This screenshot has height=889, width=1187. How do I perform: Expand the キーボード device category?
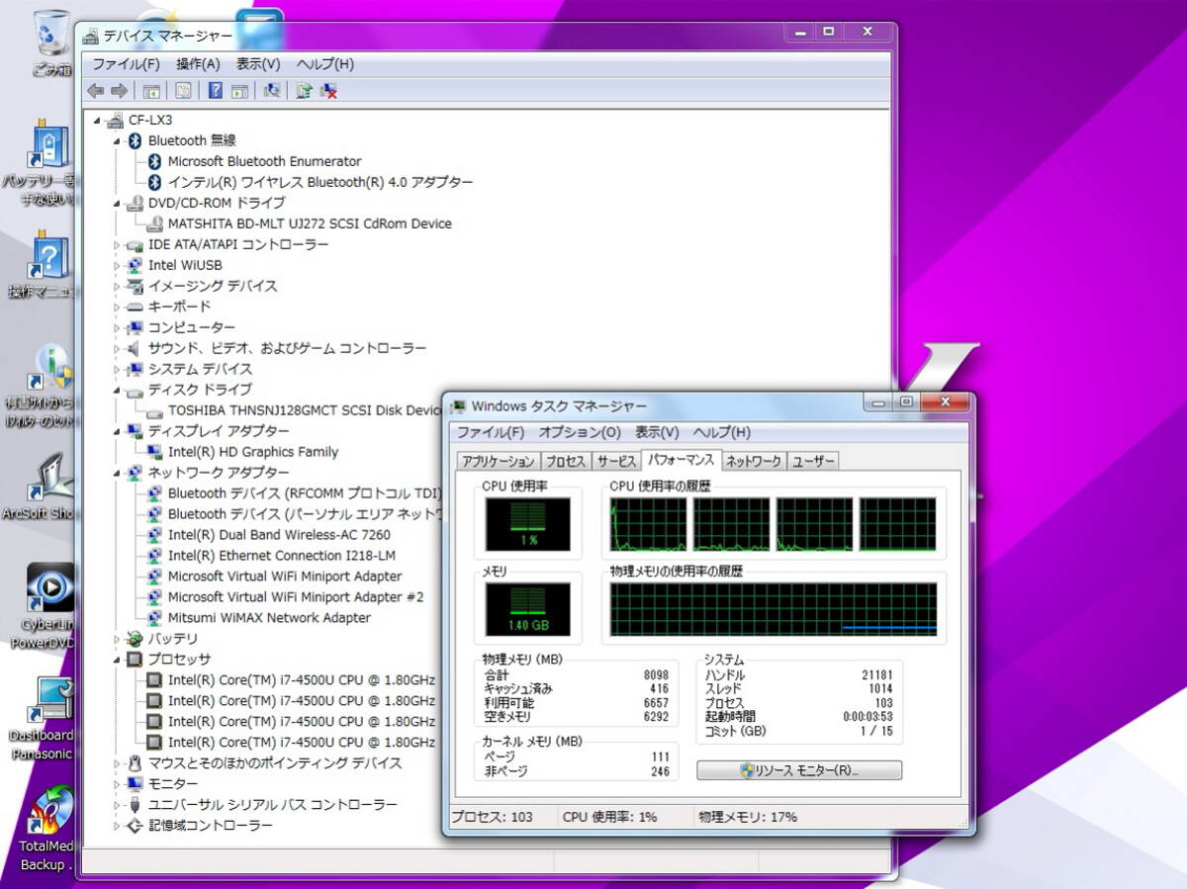(117, 307)
